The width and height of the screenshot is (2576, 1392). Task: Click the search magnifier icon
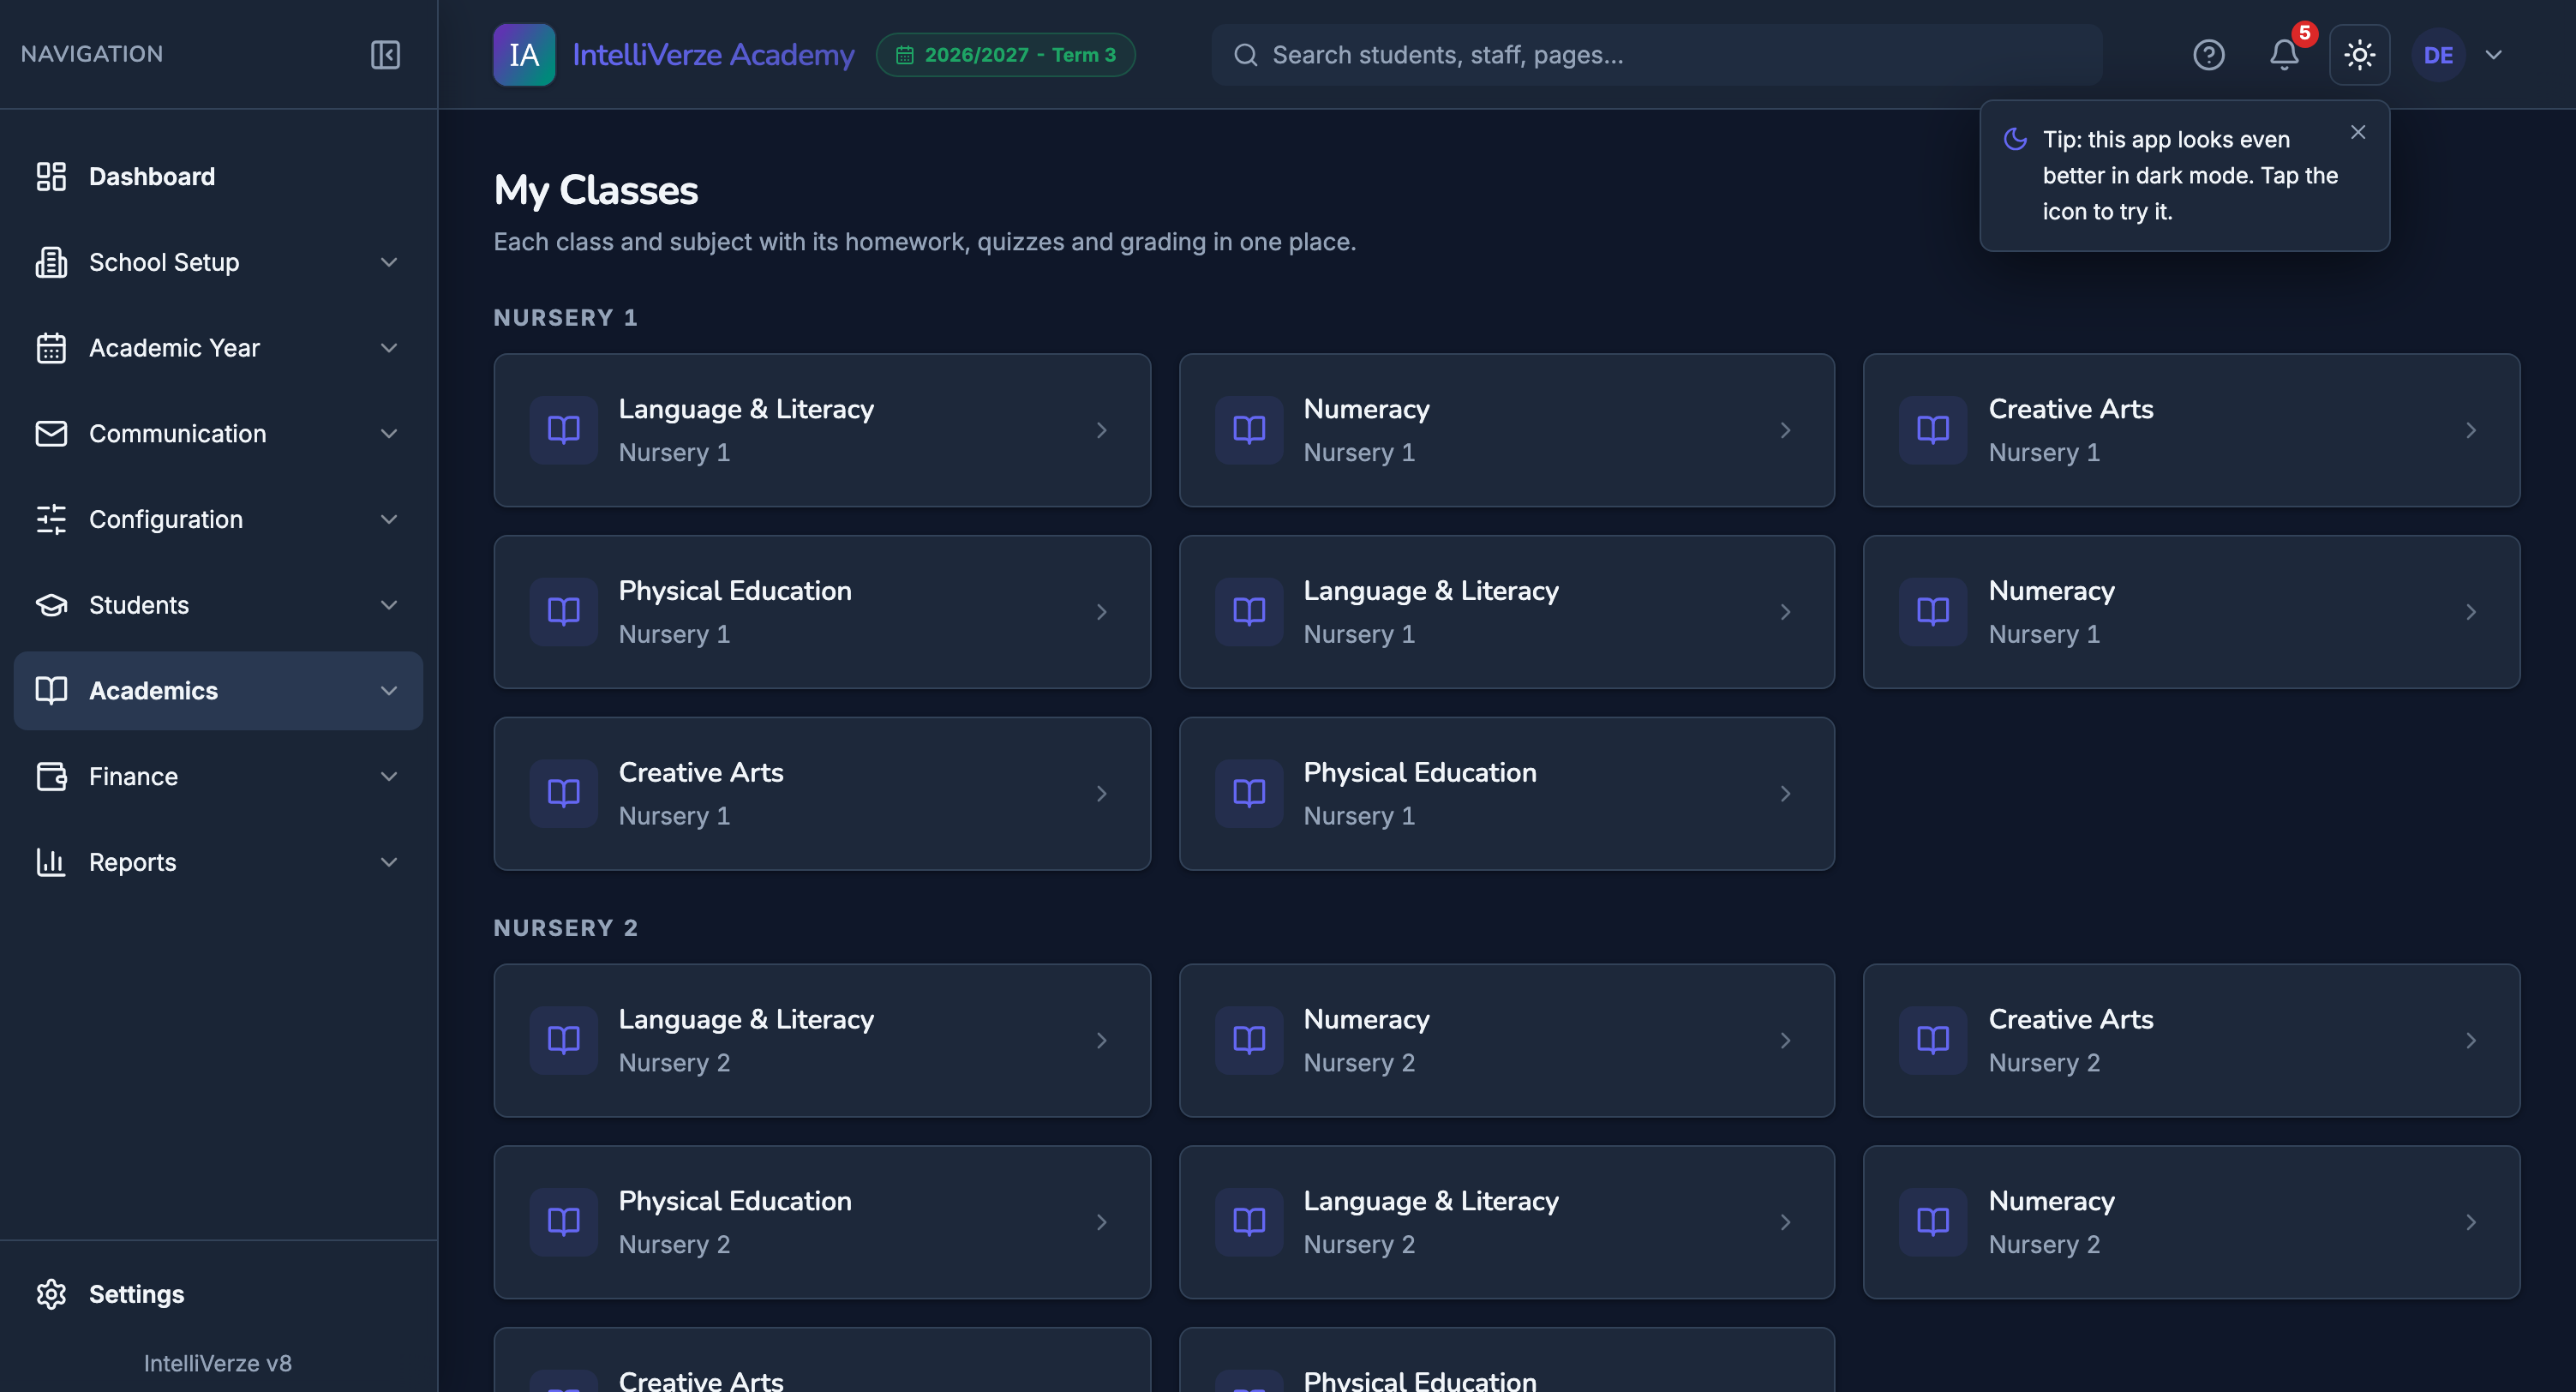click(1245, 55)
